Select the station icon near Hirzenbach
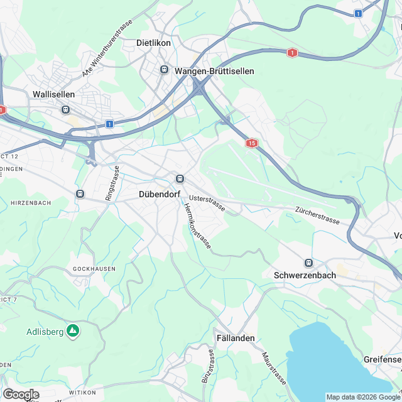 [x=80, y=193]
